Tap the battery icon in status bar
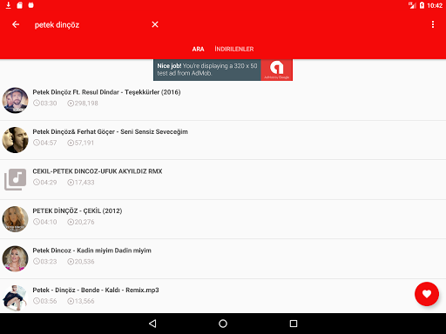This screenshot has height=334, width=446. [x=422, y=5]
